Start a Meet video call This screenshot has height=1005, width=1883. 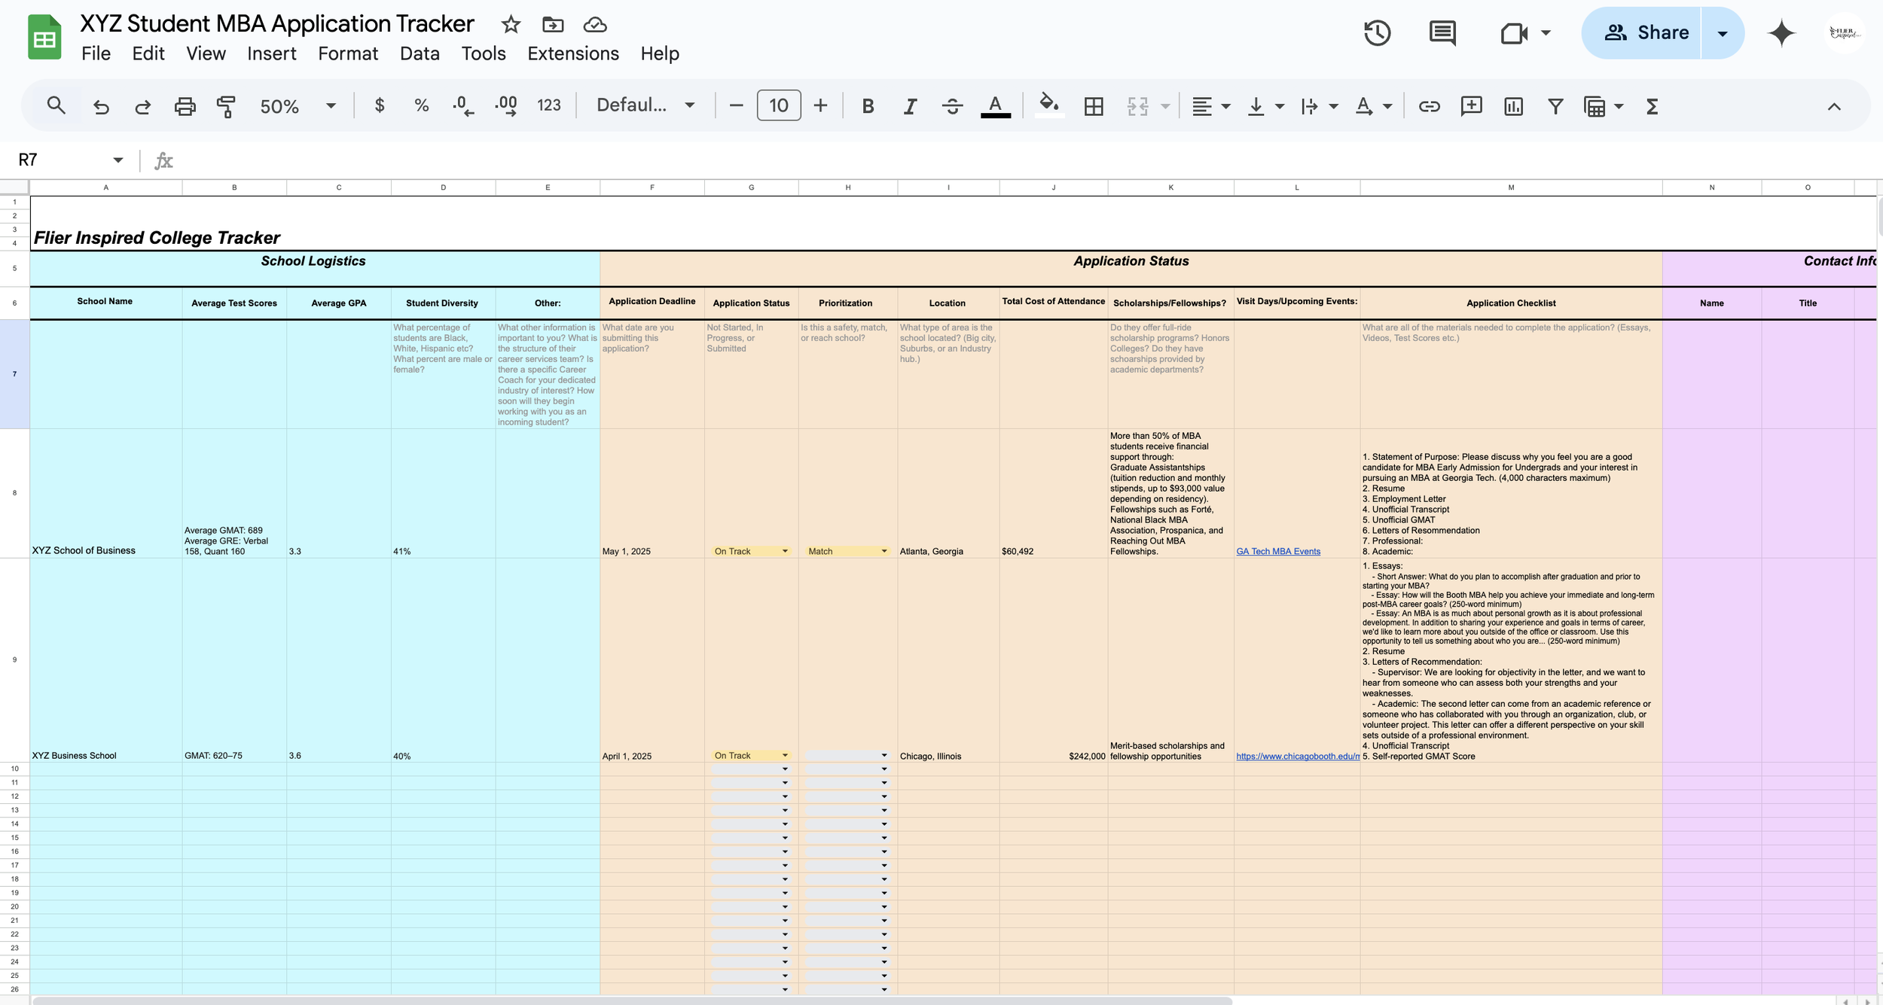click(x=1514, y=33)
